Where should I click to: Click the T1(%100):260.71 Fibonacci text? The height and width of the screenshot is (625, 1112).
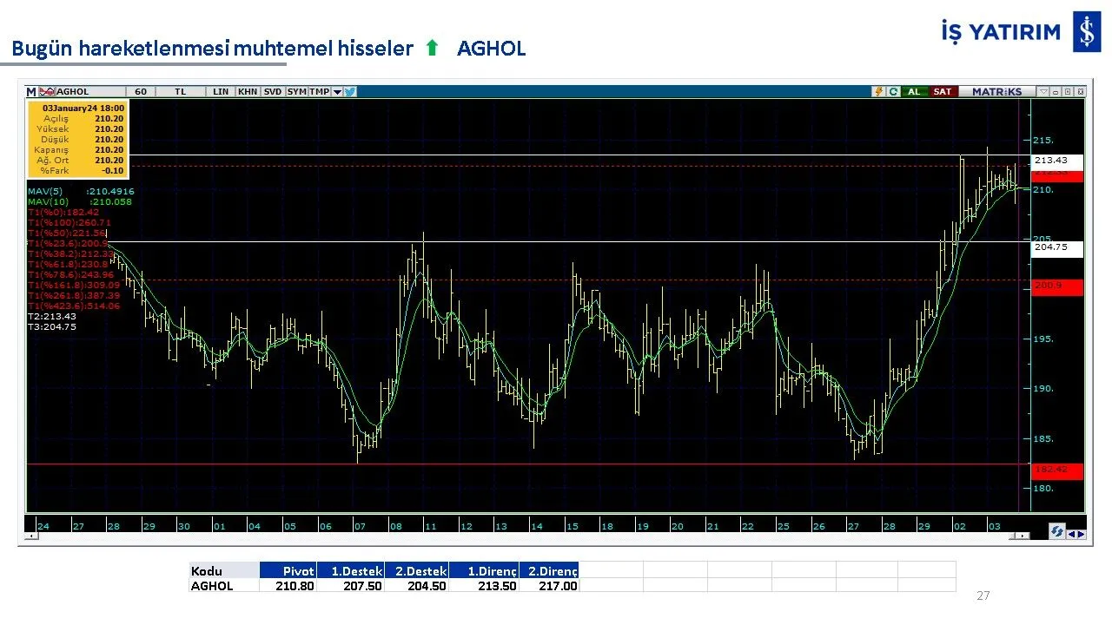tap(69, 222)
